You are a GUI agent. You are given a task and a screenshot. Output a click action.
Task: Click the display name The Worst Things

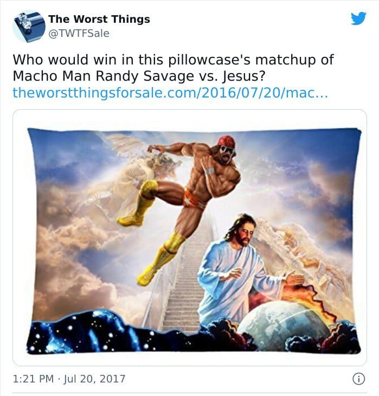pyautogui.click(x=99, y=19)
